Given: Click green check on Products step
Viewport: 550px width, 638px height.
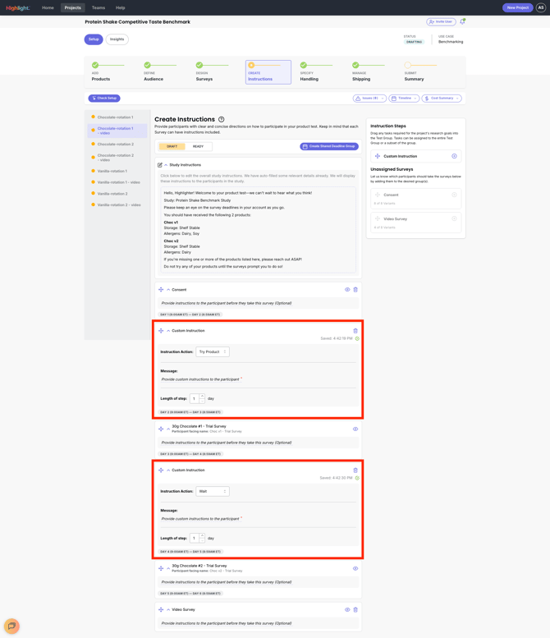Looking at the screenshot, I should (95, 65).
